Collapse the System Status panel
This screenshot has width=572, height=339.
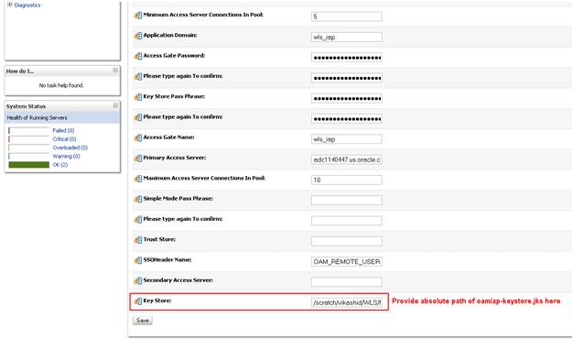pos(115,106)
